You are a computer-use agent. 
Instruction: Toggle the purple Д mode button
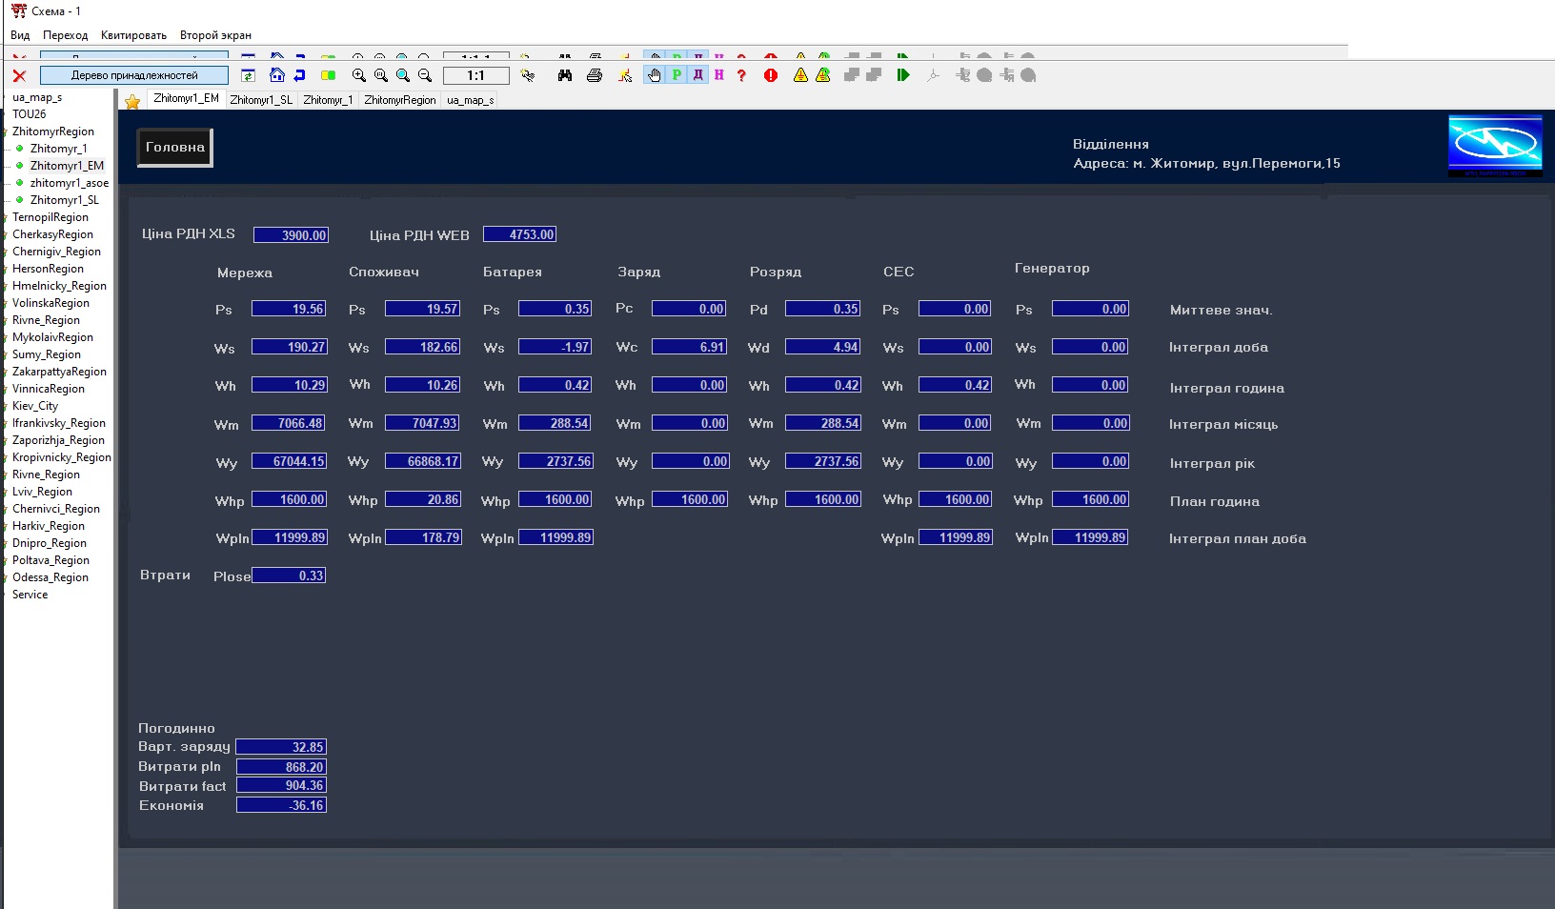pyautogui.click(x=698, y=75)
